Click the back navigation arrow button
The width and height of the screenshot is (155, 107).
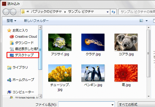(x=6, y=12)
